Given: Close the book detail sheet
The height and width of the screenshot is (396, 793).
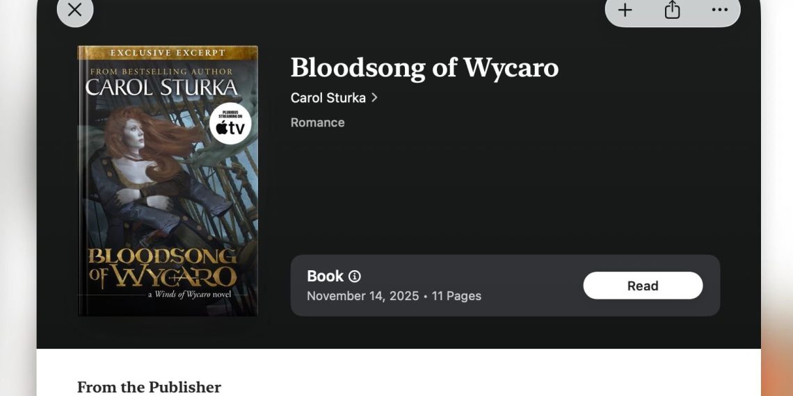Looking at the screenshot, I should point(74,10).
